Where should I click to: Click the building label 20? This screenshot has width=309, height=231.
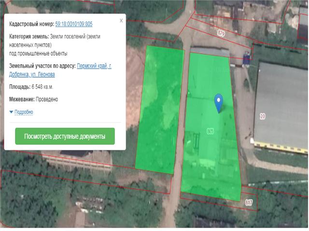tap(263, 116)
